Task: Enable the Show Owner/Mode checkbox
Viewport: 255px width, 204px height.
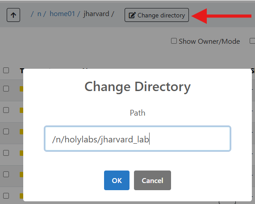Action: click(174, 41)
